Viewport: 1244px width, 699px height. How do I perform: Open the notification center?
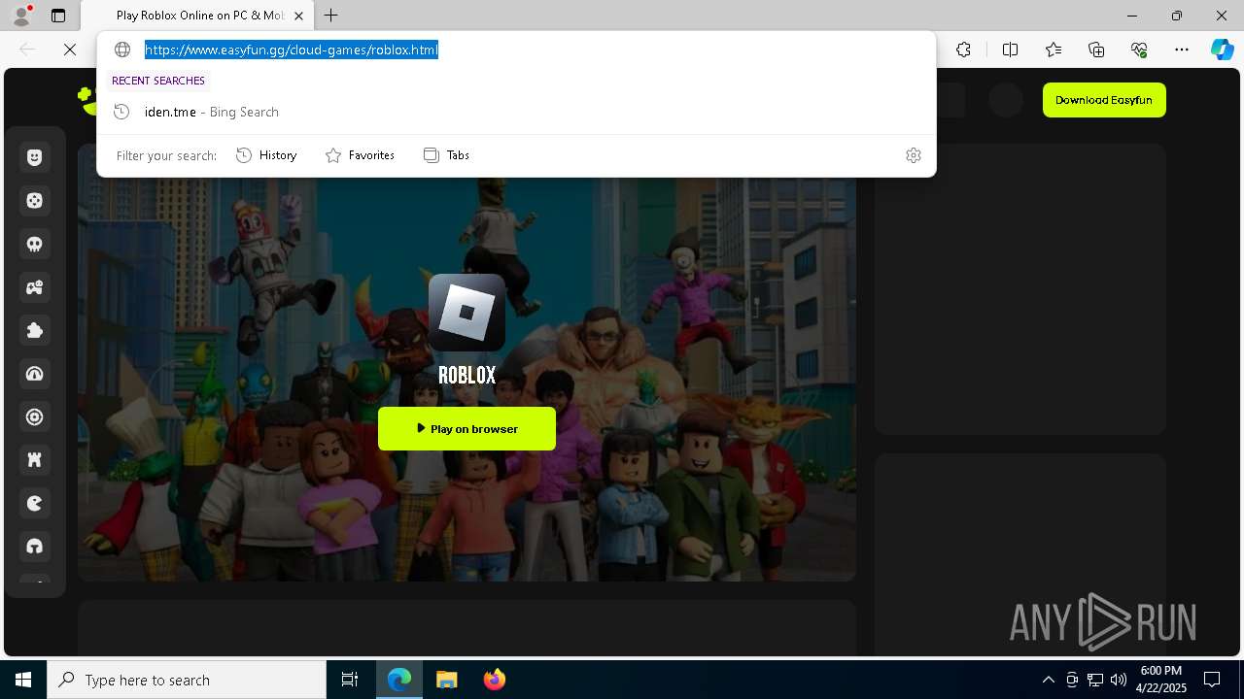[x=1212, y=680]
